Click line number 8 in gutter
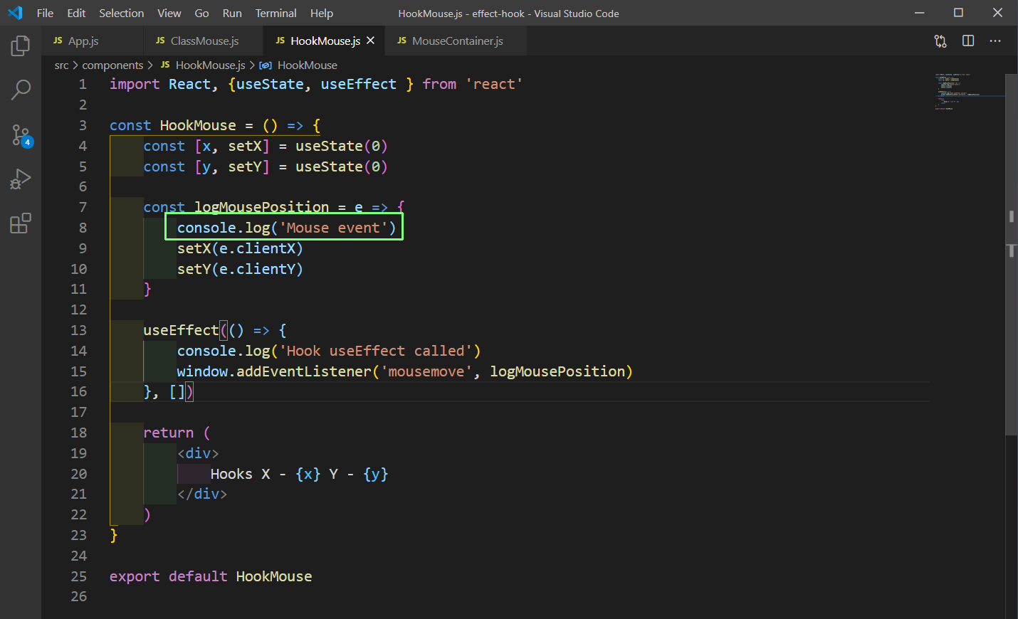The image size is (1018, 619). click(83, 228)
